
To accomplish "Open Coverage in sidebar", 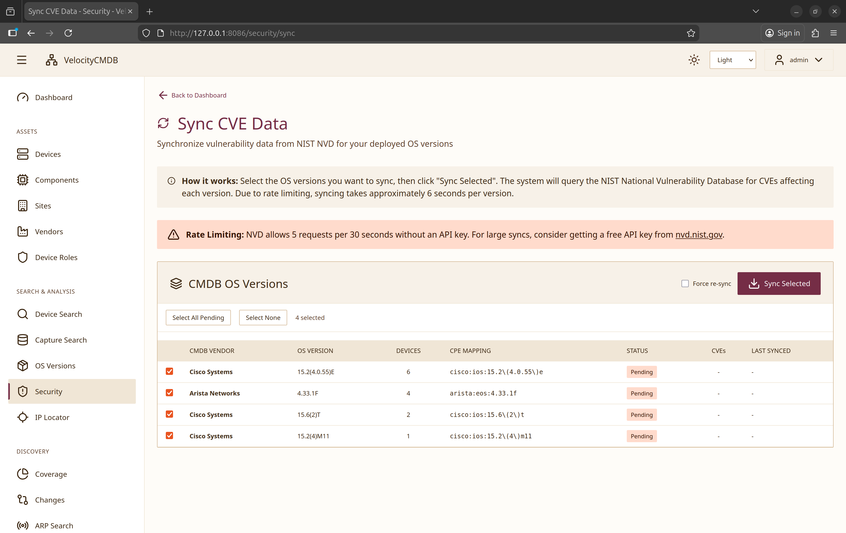I will (72, 474).
